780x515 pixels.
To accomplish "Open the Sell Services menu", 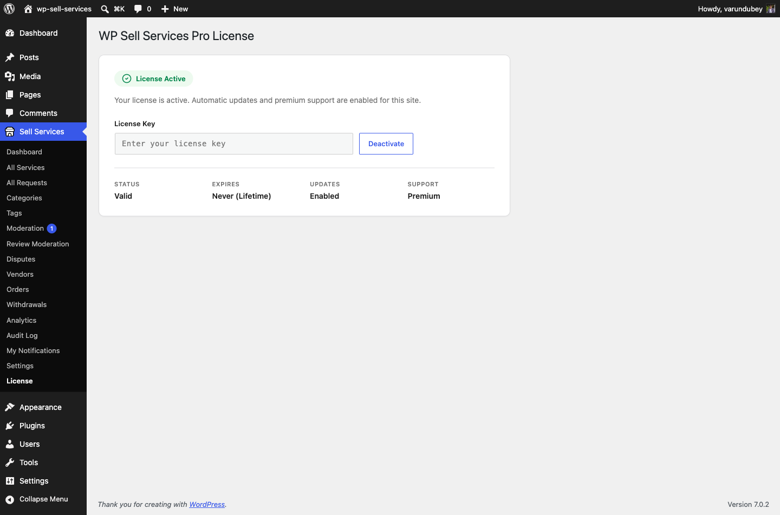I will point(43,132).
